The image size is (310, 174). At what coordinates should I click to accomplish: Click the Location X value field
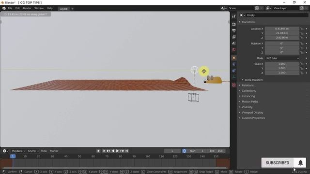[282, 29]
